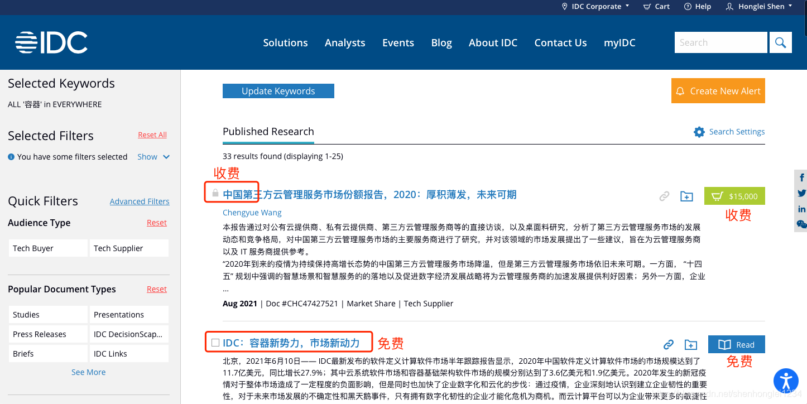Viewport: 807px width, 404px height.
Task: Tick the checkbox for IDC 容器新势力 result
Action: (215, 343)
